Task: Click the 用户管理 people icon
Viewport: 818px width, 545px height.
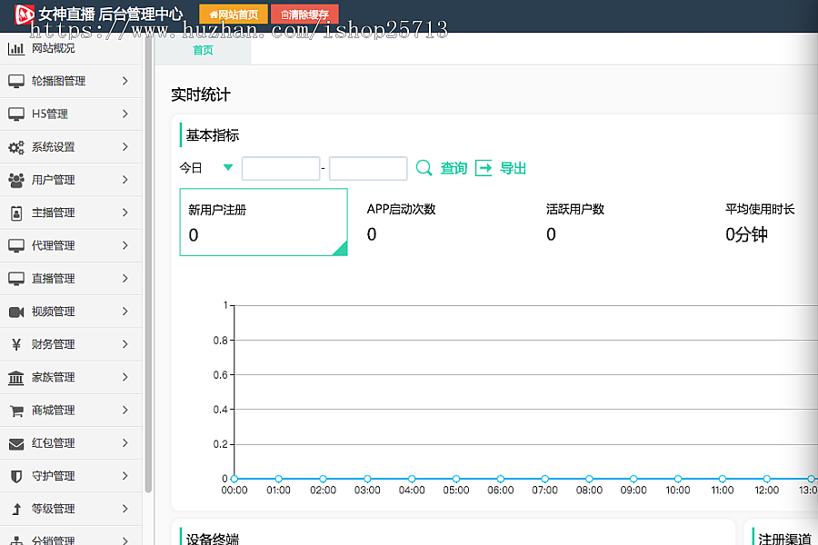Action: 16,180
